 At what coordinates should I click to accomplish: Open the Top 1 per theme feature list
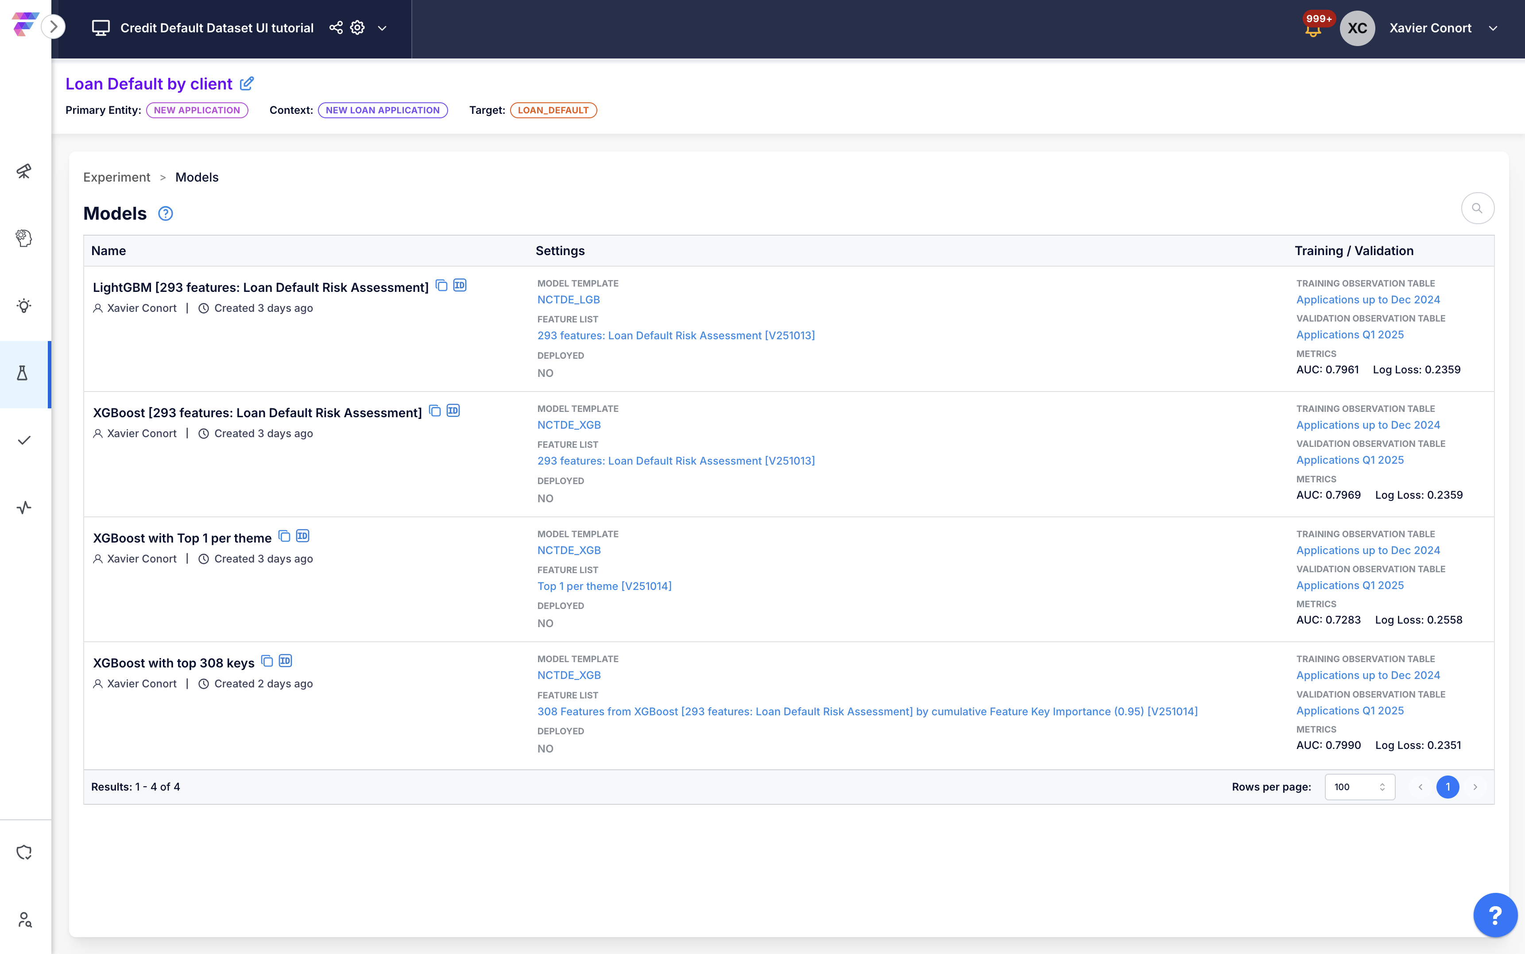604,586
